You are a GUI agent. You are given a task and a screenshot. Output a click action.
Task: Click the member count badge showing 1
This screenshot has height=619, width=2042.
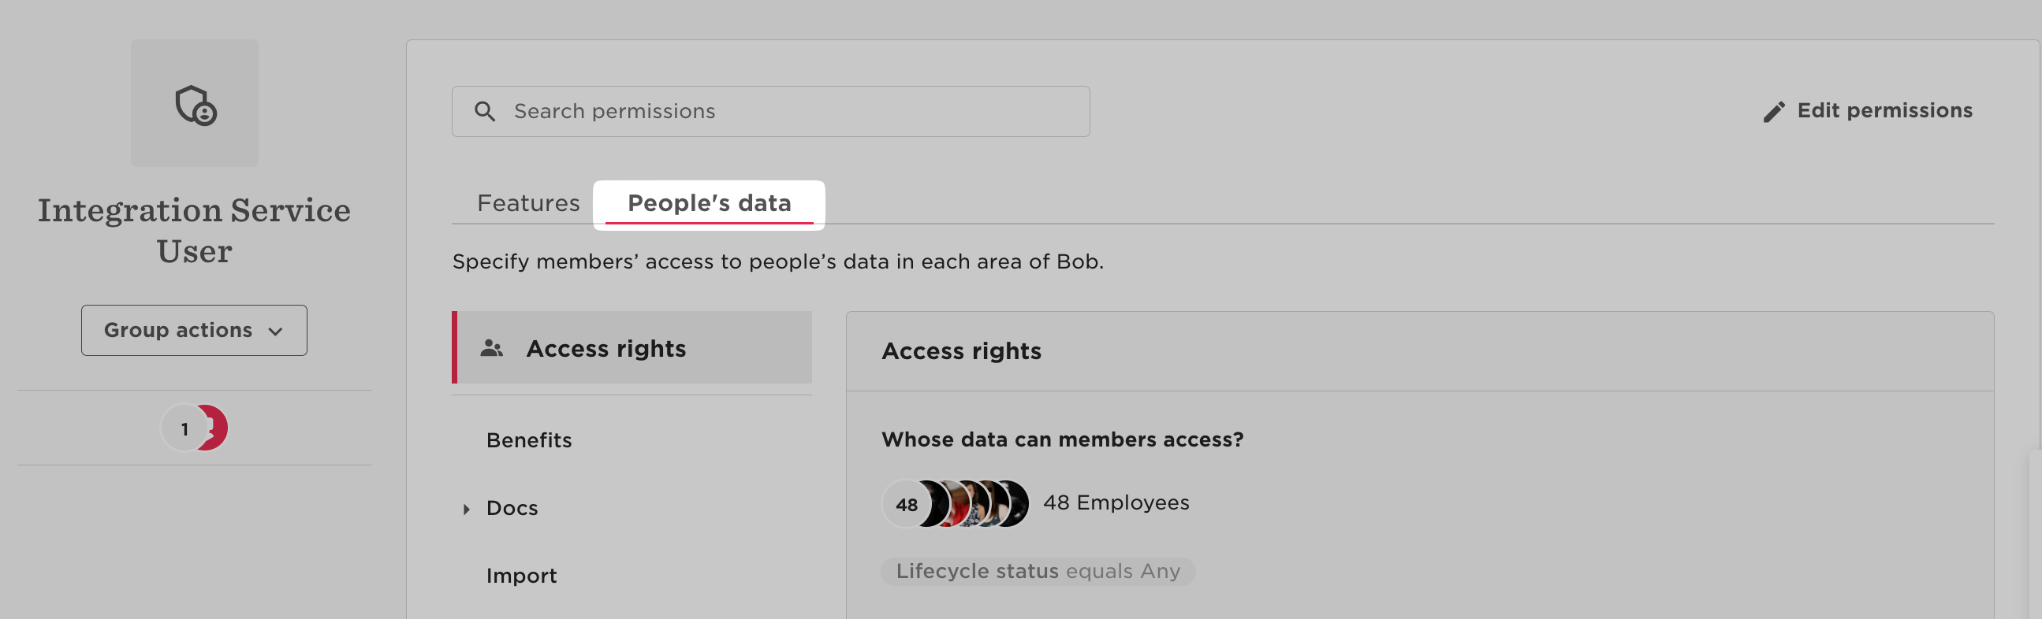(184, 429)
